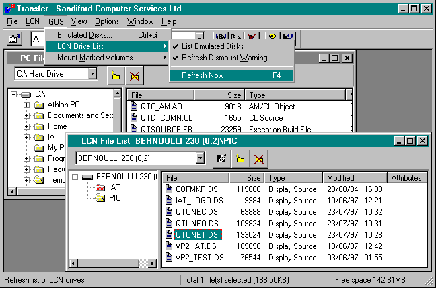Sort LCN list by Size column header

click(x=247, y=178)
